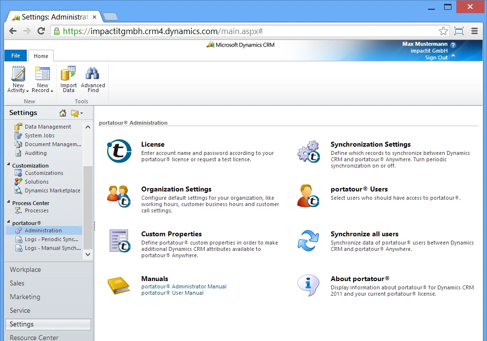487x341 pixels.
Task: Open the New Record dropdown arrow
Action: click(x=52, y=91)
